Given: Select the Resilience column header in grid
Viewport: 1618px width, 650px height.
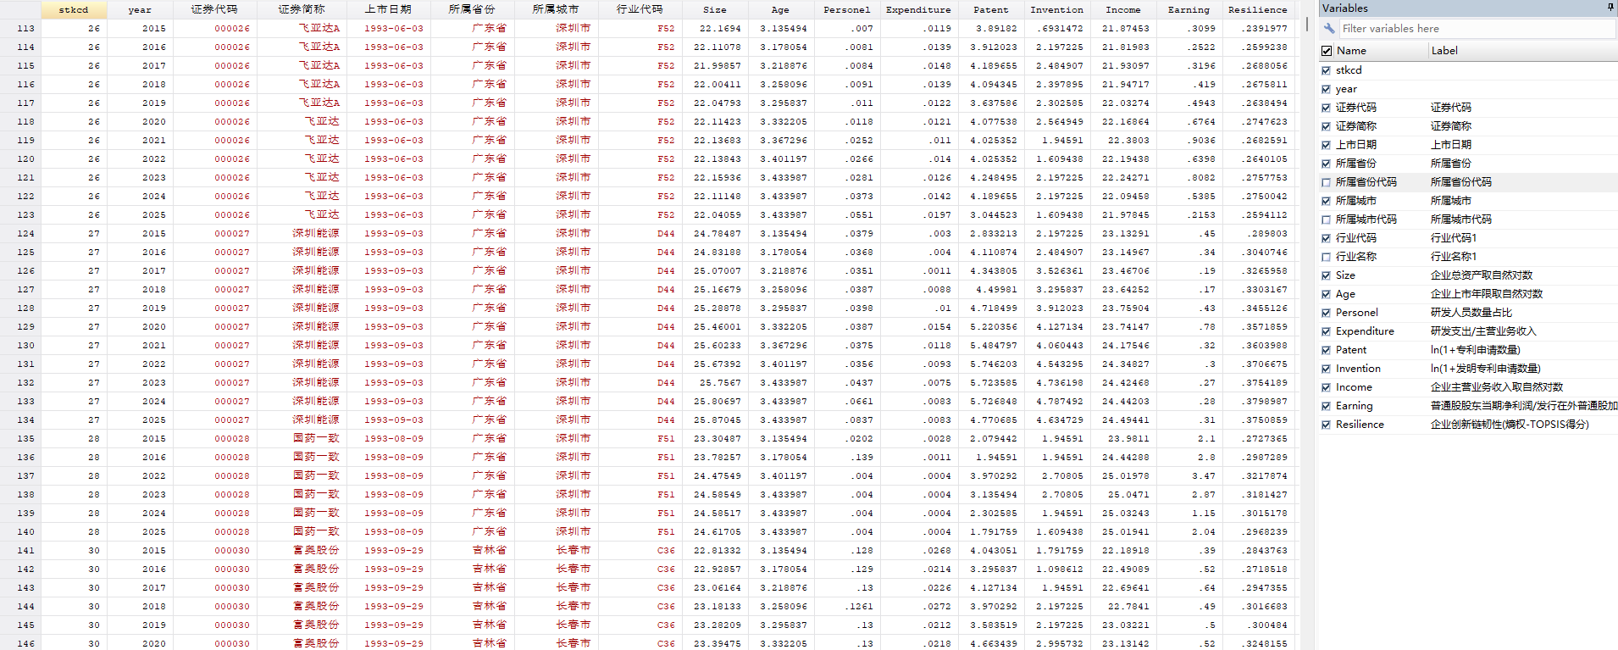Looking at the screenshot, I should point(1257,9).
